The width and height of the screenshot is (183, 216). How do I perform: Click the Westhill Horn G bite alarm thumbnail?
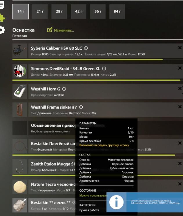point(20,92)
